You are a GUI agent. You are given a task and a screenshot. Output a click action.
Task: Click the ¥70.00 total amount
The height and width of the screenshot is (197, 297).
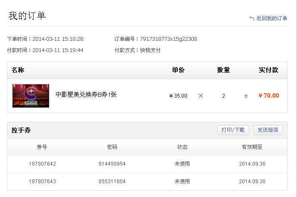pyautogui.click(x=269, y=95)
